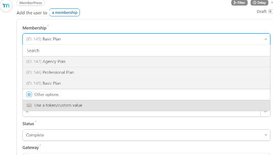Click the Filter button
The image size is (273, 155).
[239, 3]
